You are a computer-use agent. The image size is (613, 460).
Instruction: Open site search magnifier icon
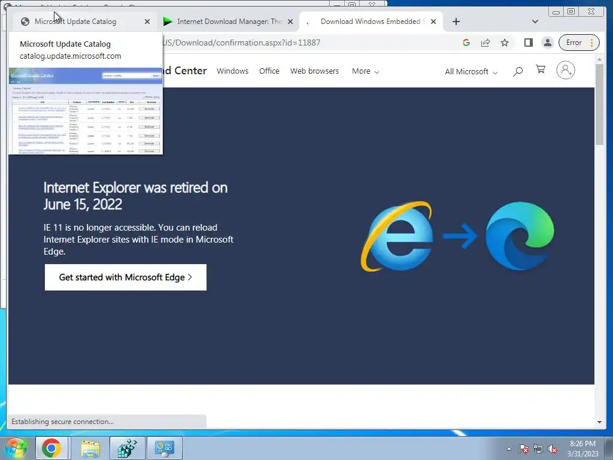coord(518,71)
